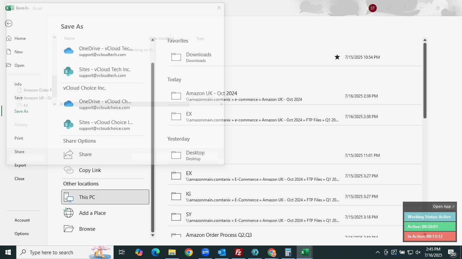Click the taskbar clock showing 2:45 PM
This screenshot has width=462, height=259.
click(434, 252)
